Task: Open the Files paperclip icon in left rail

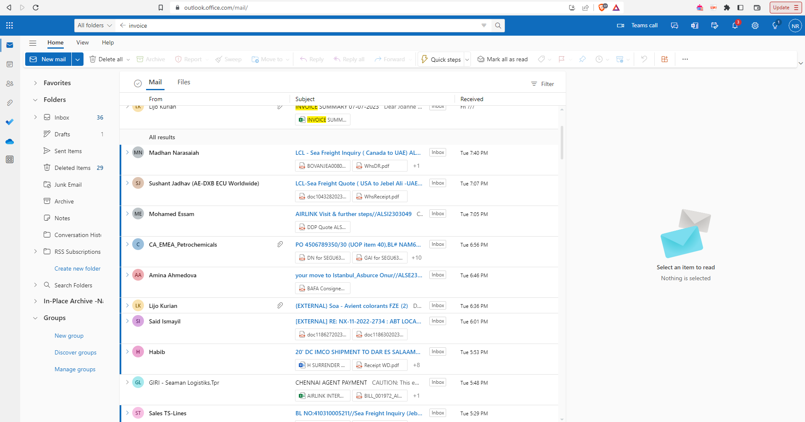Action: pos(10,103)
